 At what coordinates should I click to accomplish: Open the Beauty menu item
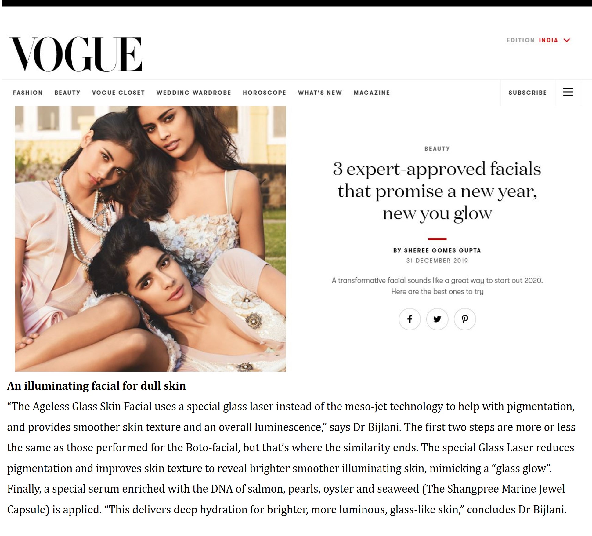(x=67, y=93)
